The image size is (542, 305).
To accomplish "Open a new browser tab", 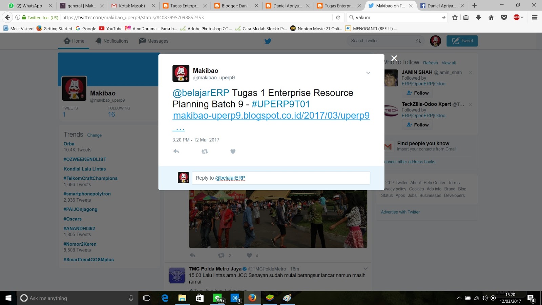I will pyautogui.click(x=474, y=6).
